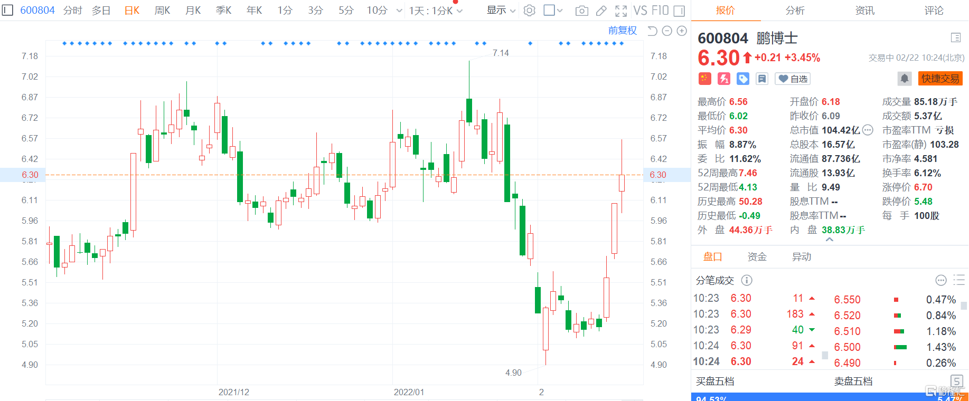Switch to 资金 sub-tab

pos(757,257)
